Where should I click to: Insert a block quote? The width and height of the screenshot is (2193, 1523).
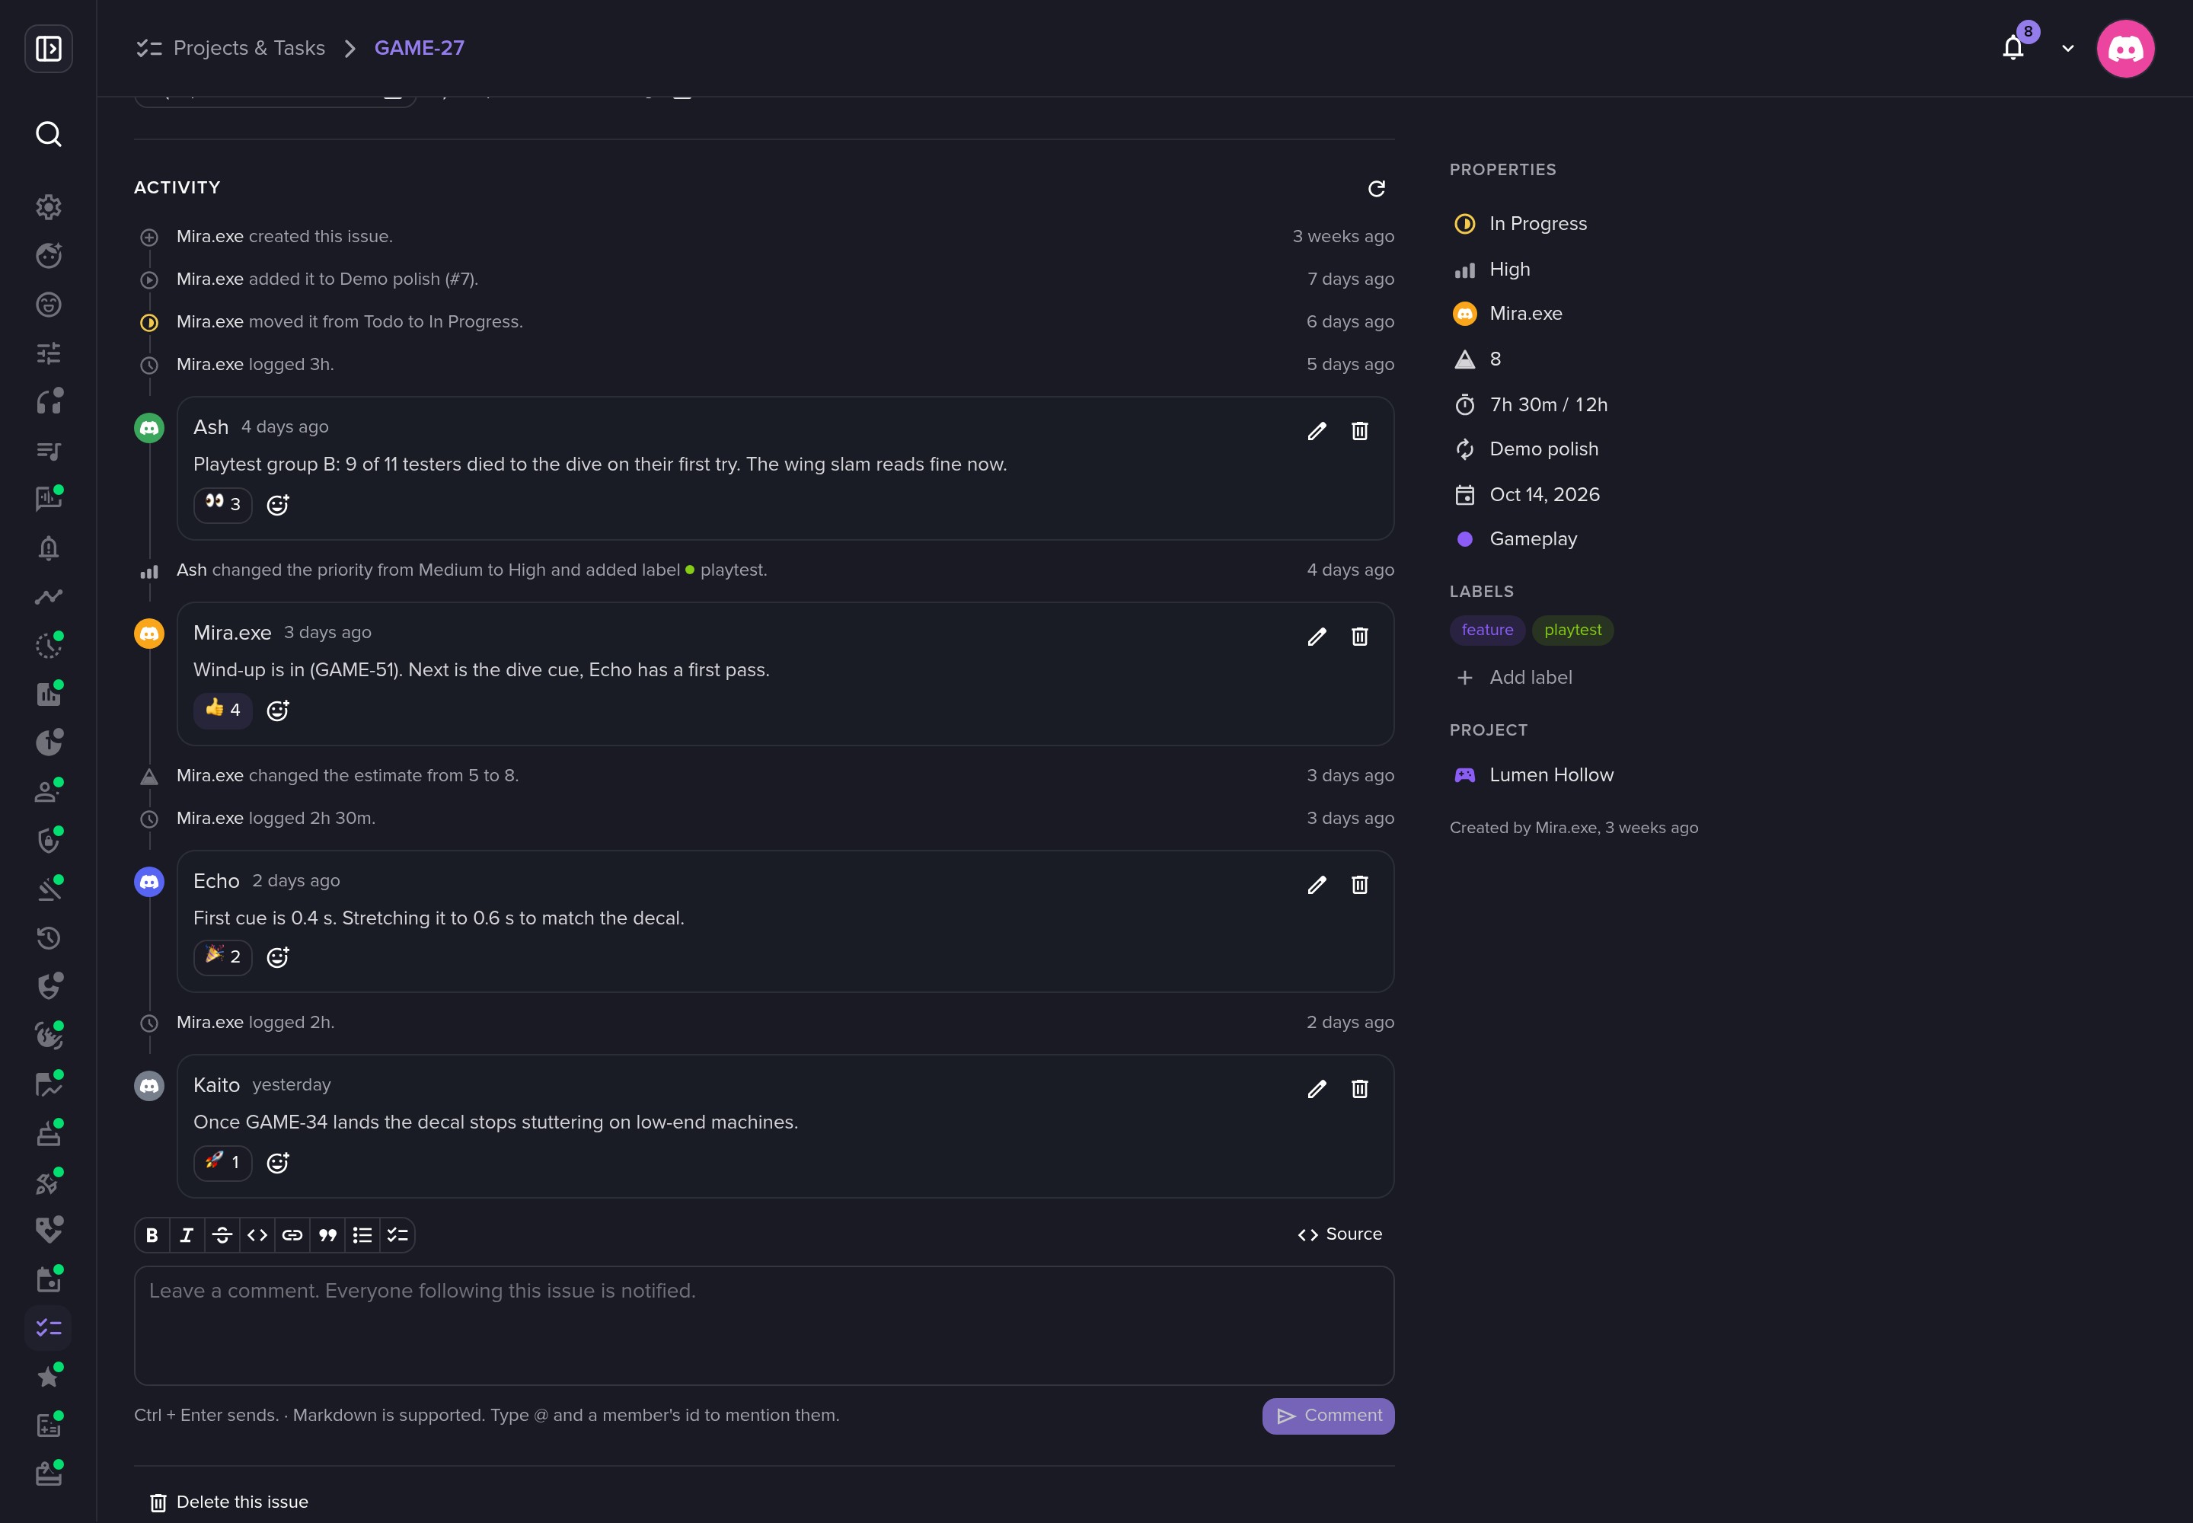(327, 1235)
